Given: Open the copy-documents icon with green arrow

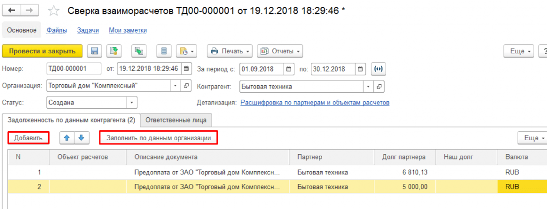Looking at the screenshot, I should [x=139, y=51].
